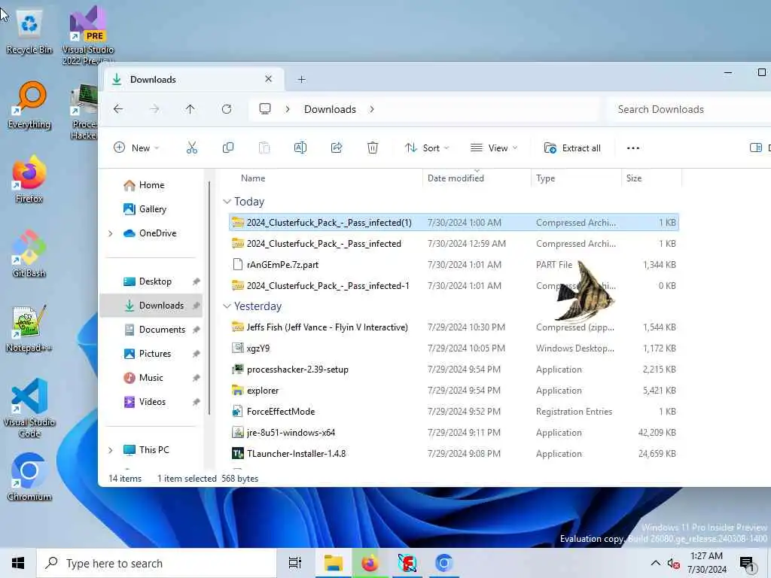The height and width of the screenshot is (578, 771).
Task: Click the taskbar search box
Action: [157, 563]
